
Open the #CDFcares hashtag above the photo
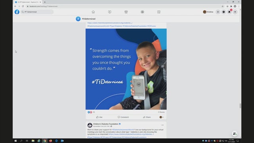(x=152, y=26)
